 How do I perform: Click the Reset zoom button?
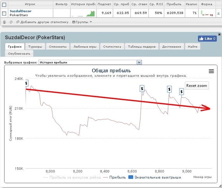pos(197,85)
